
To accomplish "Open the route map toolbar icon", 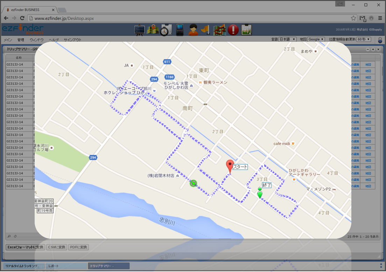I will (219, 30).
